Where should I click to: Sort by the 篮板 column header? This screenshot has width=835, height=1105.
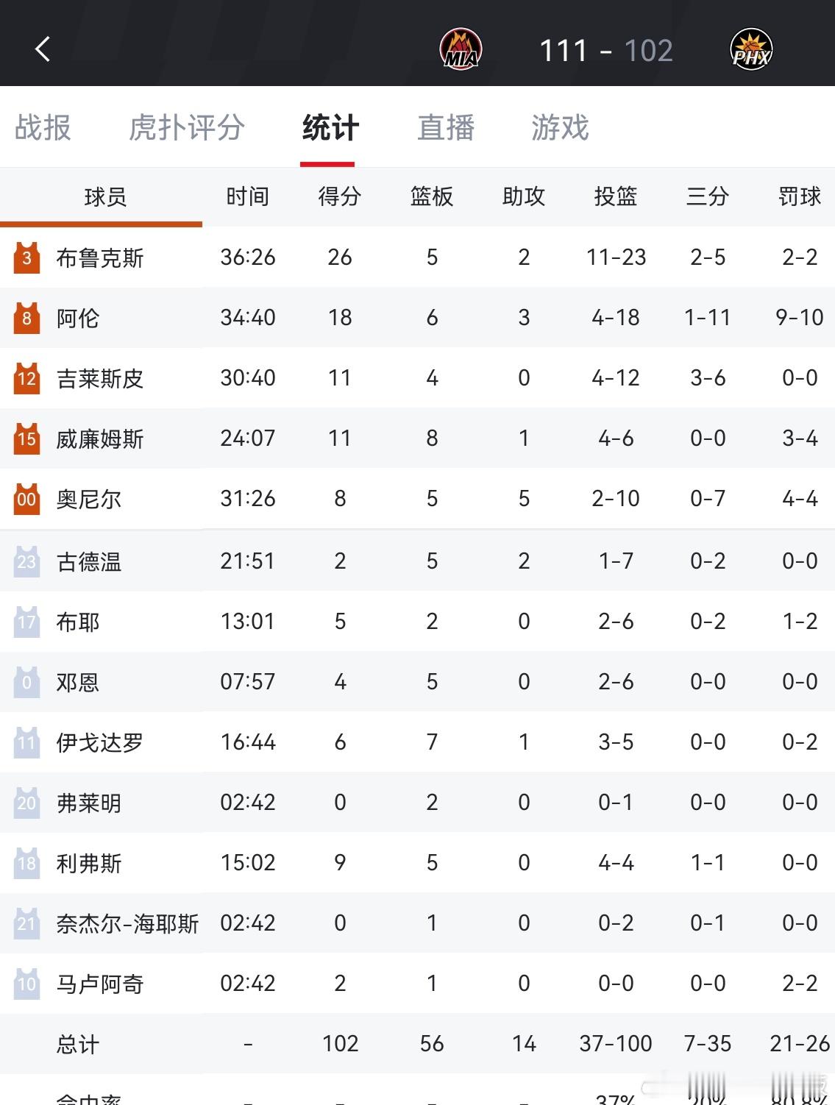(x=432, y=196)
